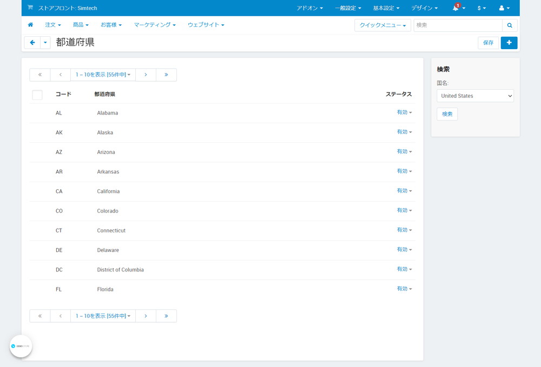Click the 検索 button in sidebar
The image size is (541, 367).
click(x=447, y=114)
